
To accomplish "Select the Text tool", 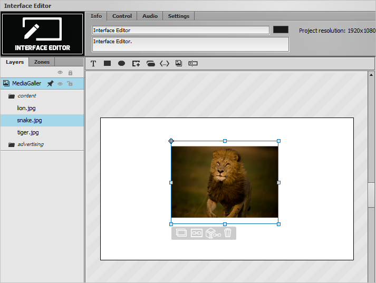I will (x=93, y=63).
